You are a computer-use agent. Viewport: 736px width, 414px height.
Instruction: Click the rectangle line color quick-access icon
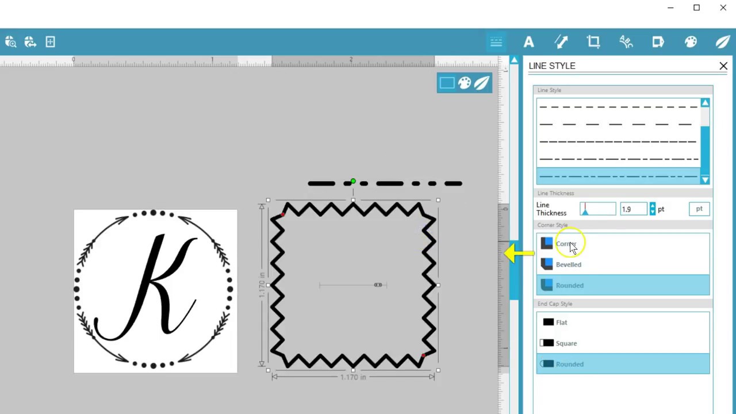click(x=447, y=83)
